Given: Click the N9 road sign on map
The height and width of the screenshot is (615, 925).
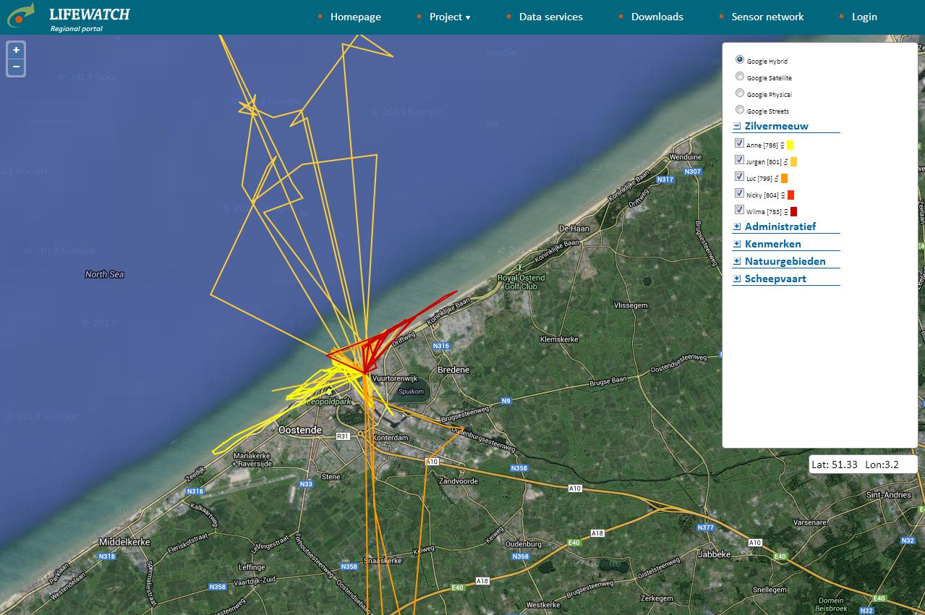Looking at the screenshot, I should (x=506, y=401).
